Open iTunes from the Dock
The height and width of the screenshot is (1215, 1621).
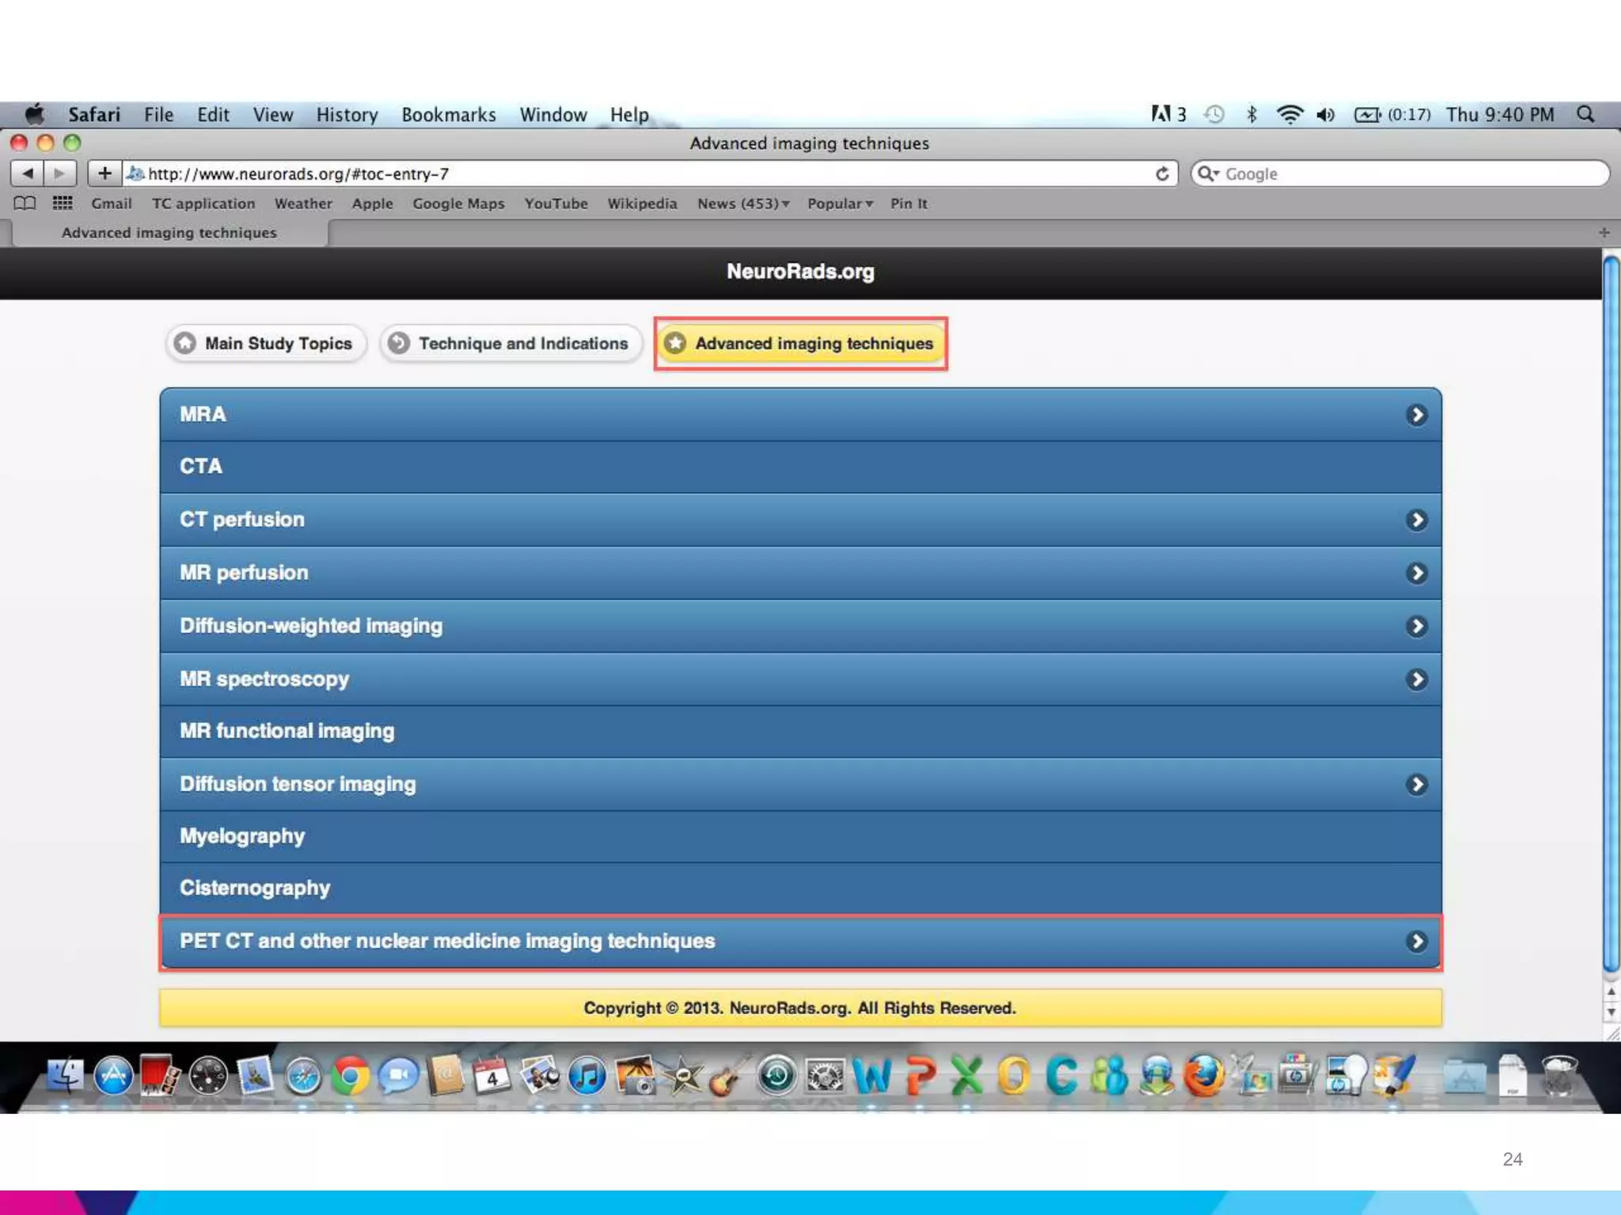point(587,1077)
